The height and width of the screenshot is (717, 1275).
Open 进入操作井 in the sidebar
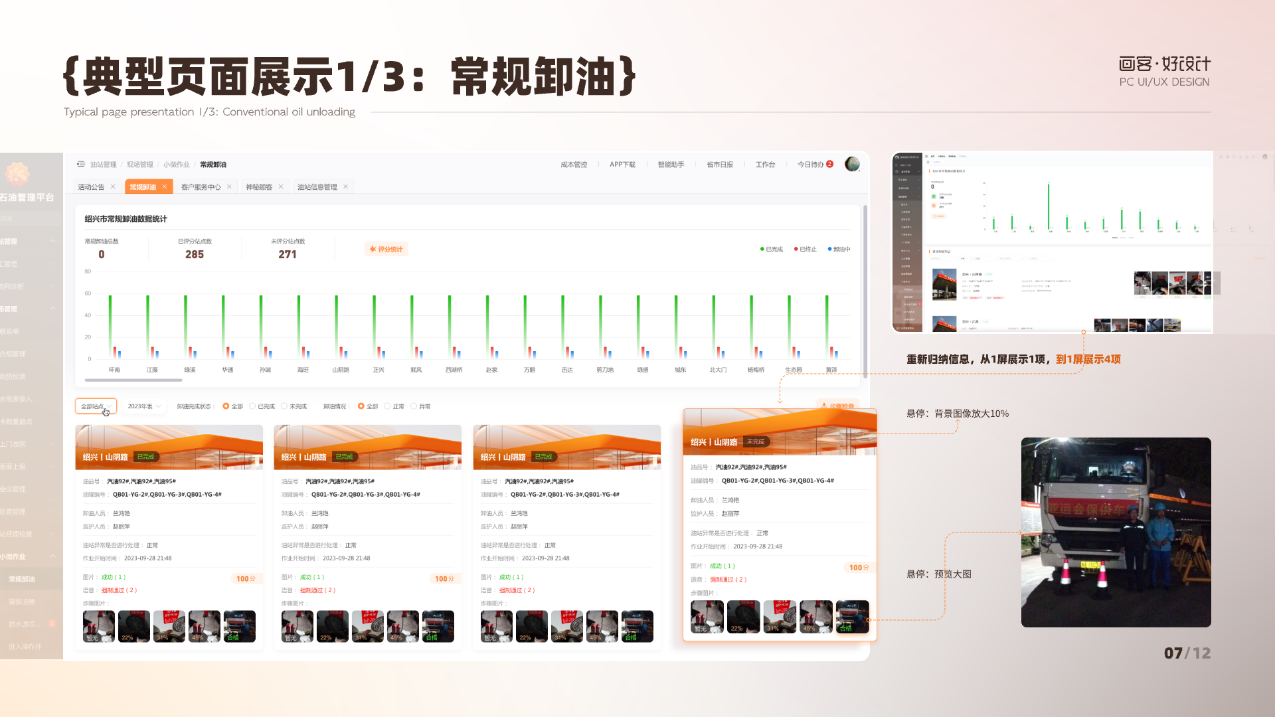coord(25,647)
